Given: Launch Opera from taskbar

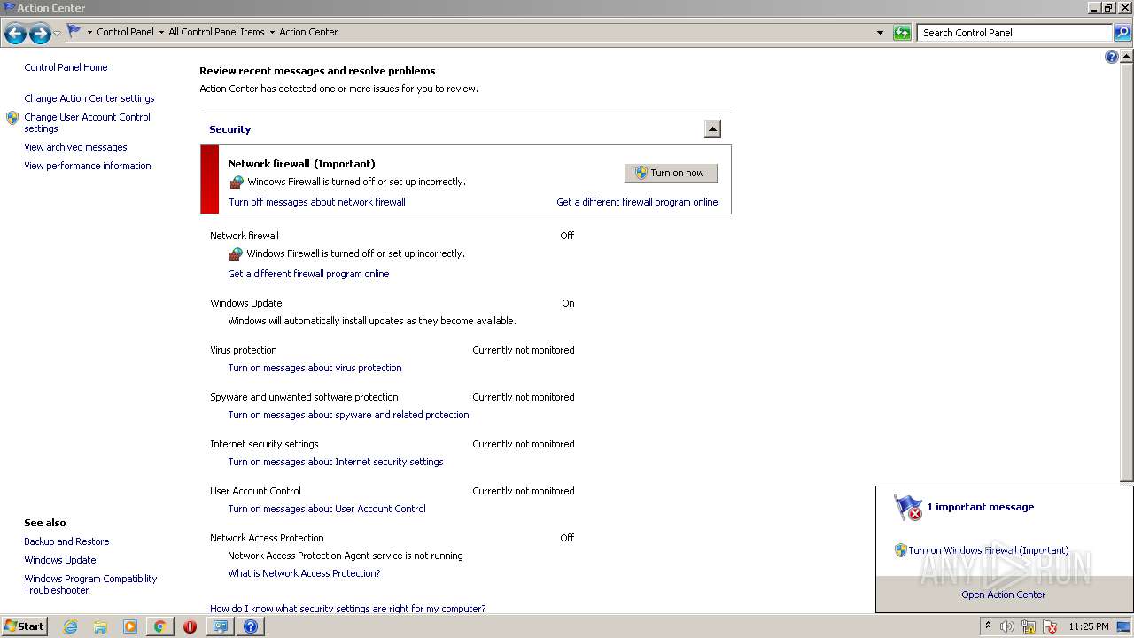Looking at the screenshot, I should tap(190, 626).
